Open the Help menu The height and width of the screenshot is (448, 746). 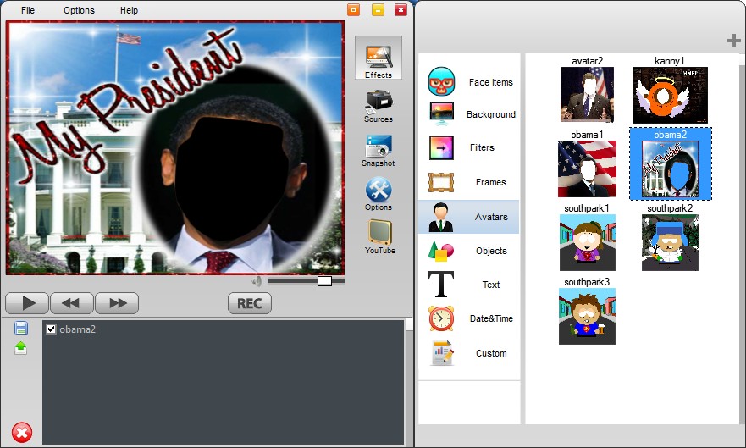129,10
